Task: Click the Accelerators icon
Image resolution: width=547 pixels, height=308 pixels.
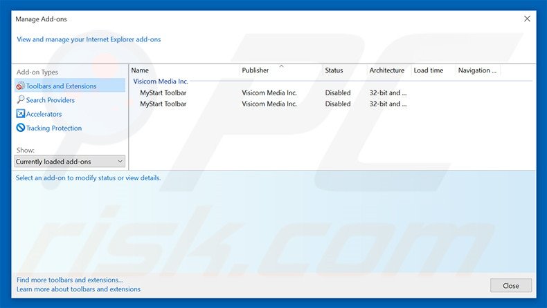Action: pyautogui.click(x=21, y=114)
